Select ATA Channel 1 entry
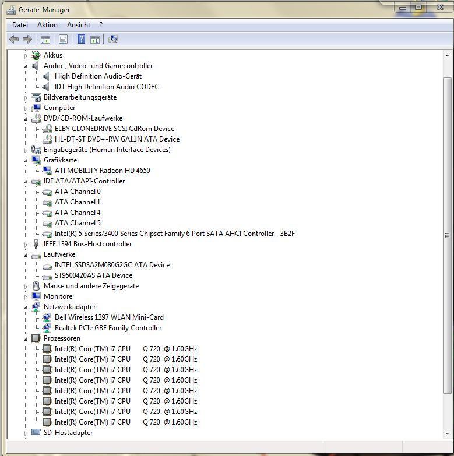 tap(78, 202)
